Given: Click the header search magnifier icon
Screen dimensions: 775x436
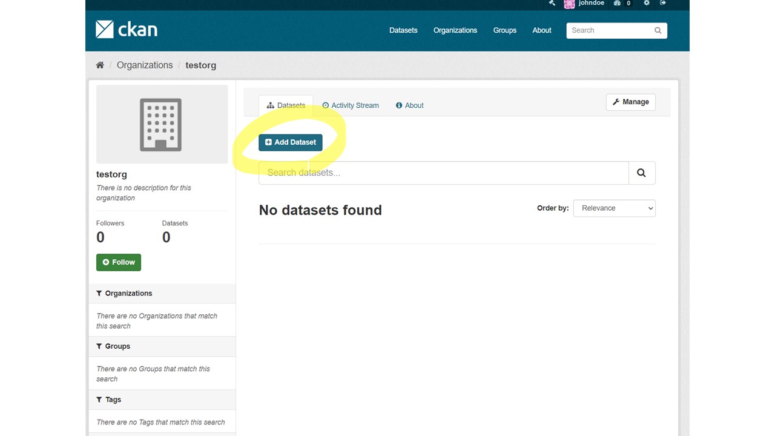Looking at the screenshot, I should pos(658,30).
